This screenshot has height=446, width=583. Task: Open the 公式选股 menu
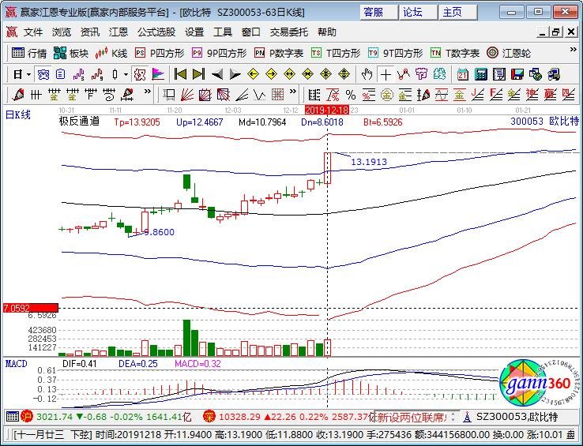click(156, 32)
